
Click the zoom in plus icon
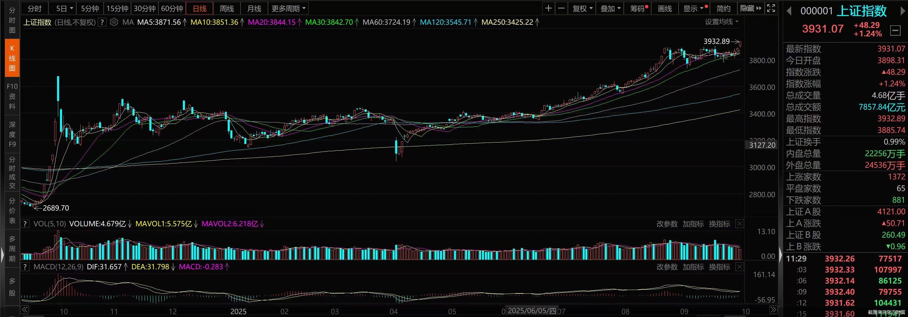click(548, 8)
